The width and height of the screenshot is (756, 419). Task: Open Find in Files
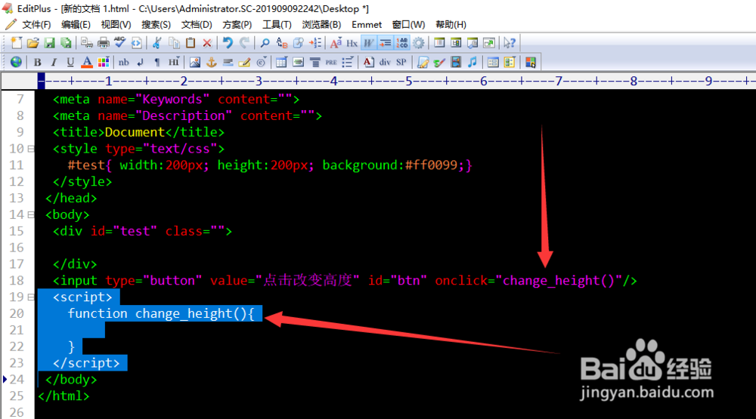coord(299,43)
